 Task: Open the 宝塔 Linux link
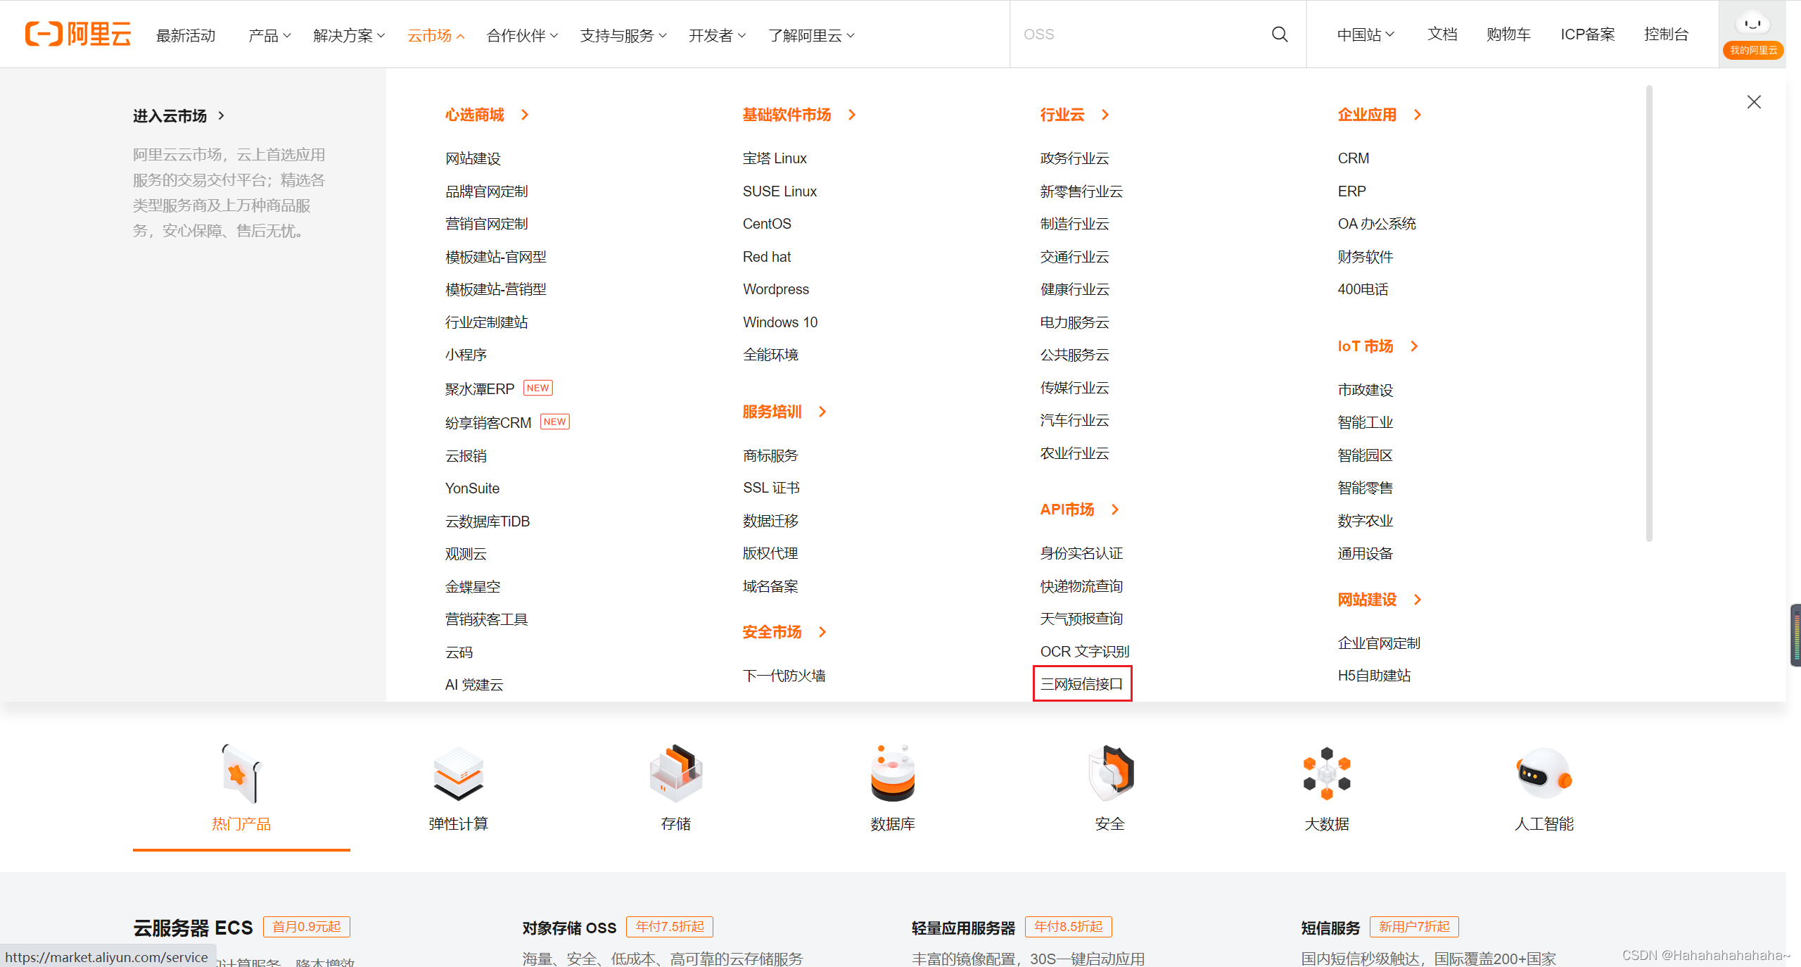[775, 158]
